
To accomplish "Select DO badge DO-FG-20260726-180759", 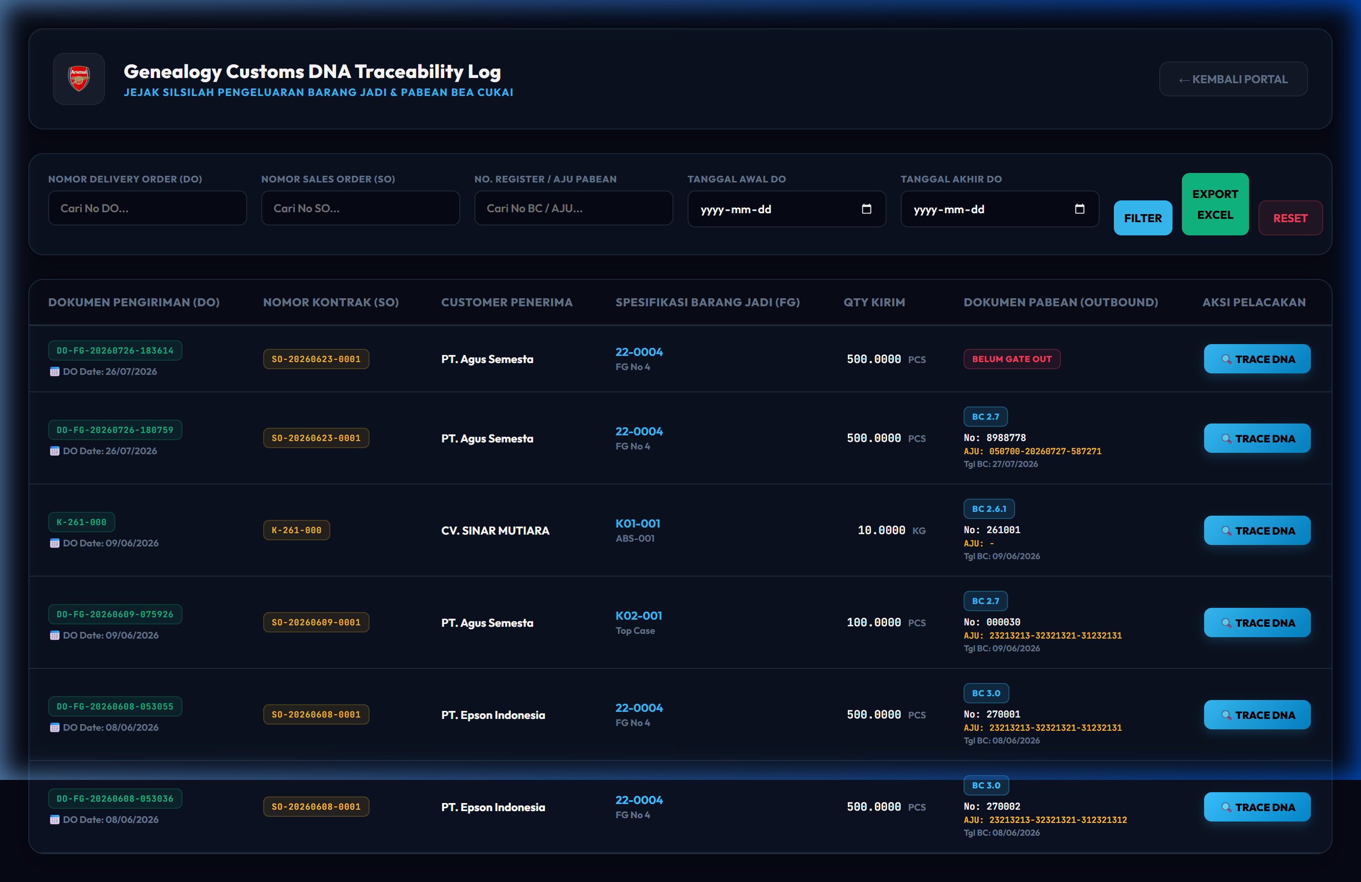I will click(x=115, y=430).
